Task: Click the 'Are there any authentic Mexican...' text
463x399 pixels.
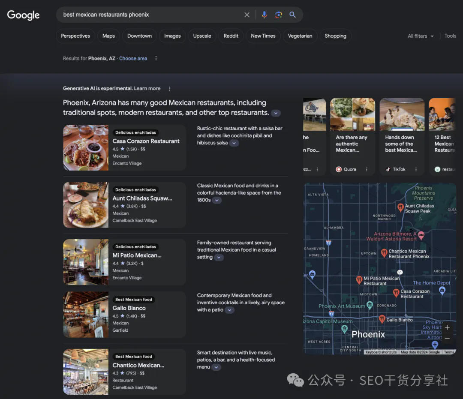Action: pos(352,144)
